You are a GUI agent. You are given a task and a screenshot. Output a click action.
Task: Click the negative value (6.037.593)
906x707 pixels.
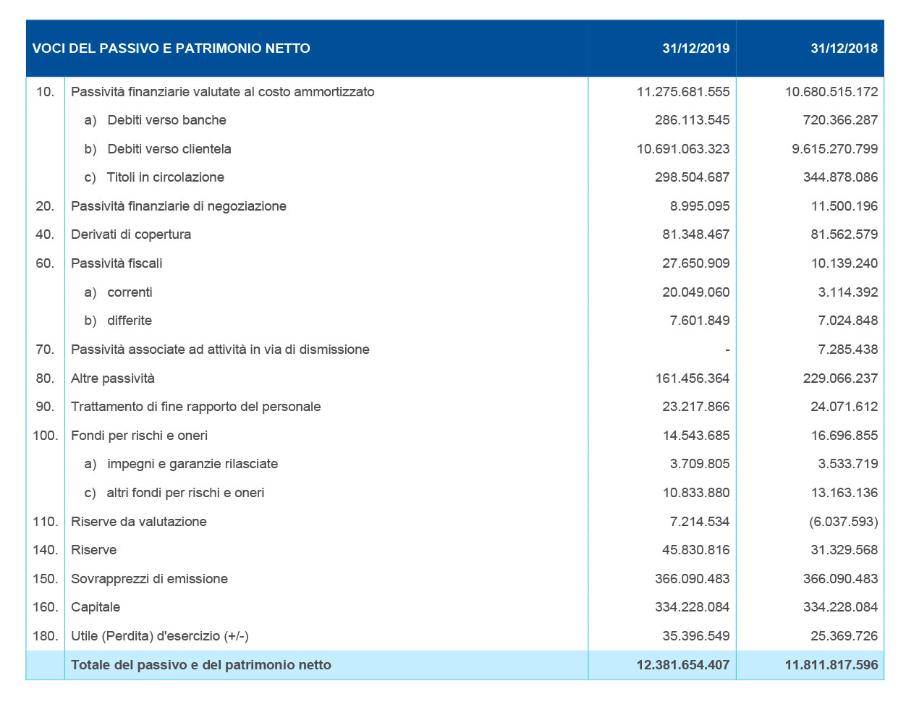(843, 522)
